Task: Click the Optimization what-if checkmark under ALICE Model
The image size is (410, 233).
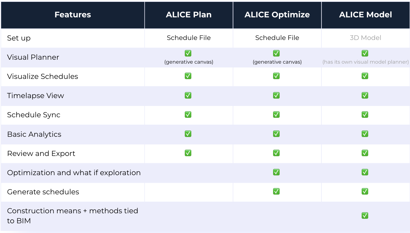Action: point(365,172)
